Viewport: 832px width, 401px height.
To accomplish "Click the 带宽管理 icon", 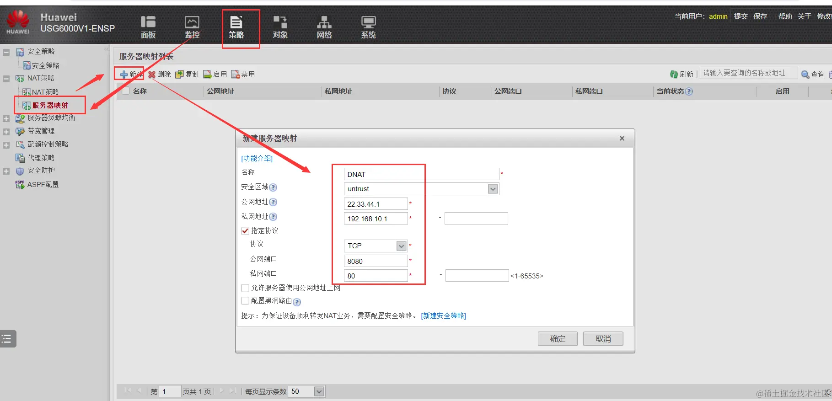I will (20, 131).
